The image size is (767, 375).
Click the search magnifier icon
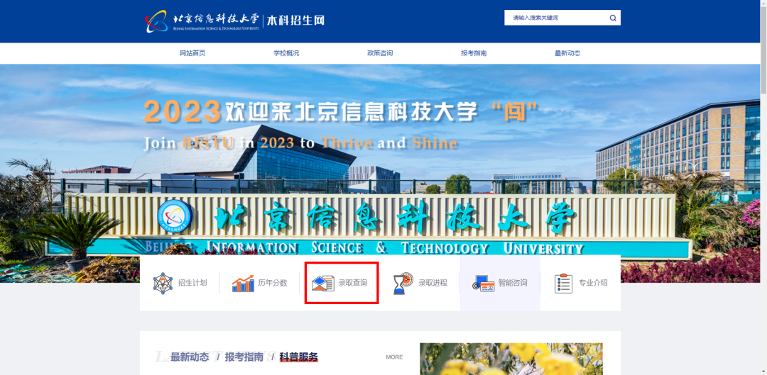tap(613, 18)
